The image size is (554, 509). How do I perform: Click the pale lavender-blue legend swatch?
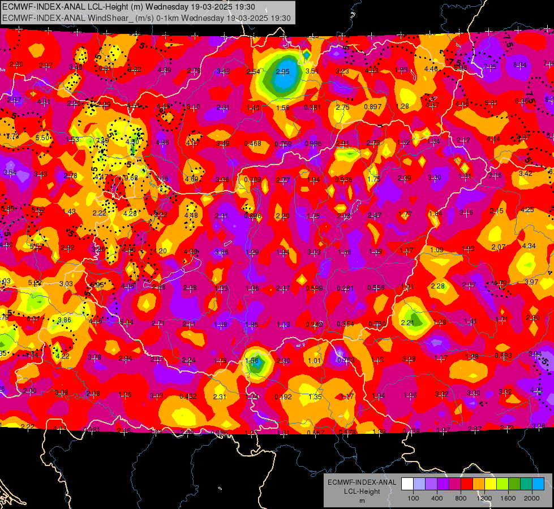coord(419,484)
